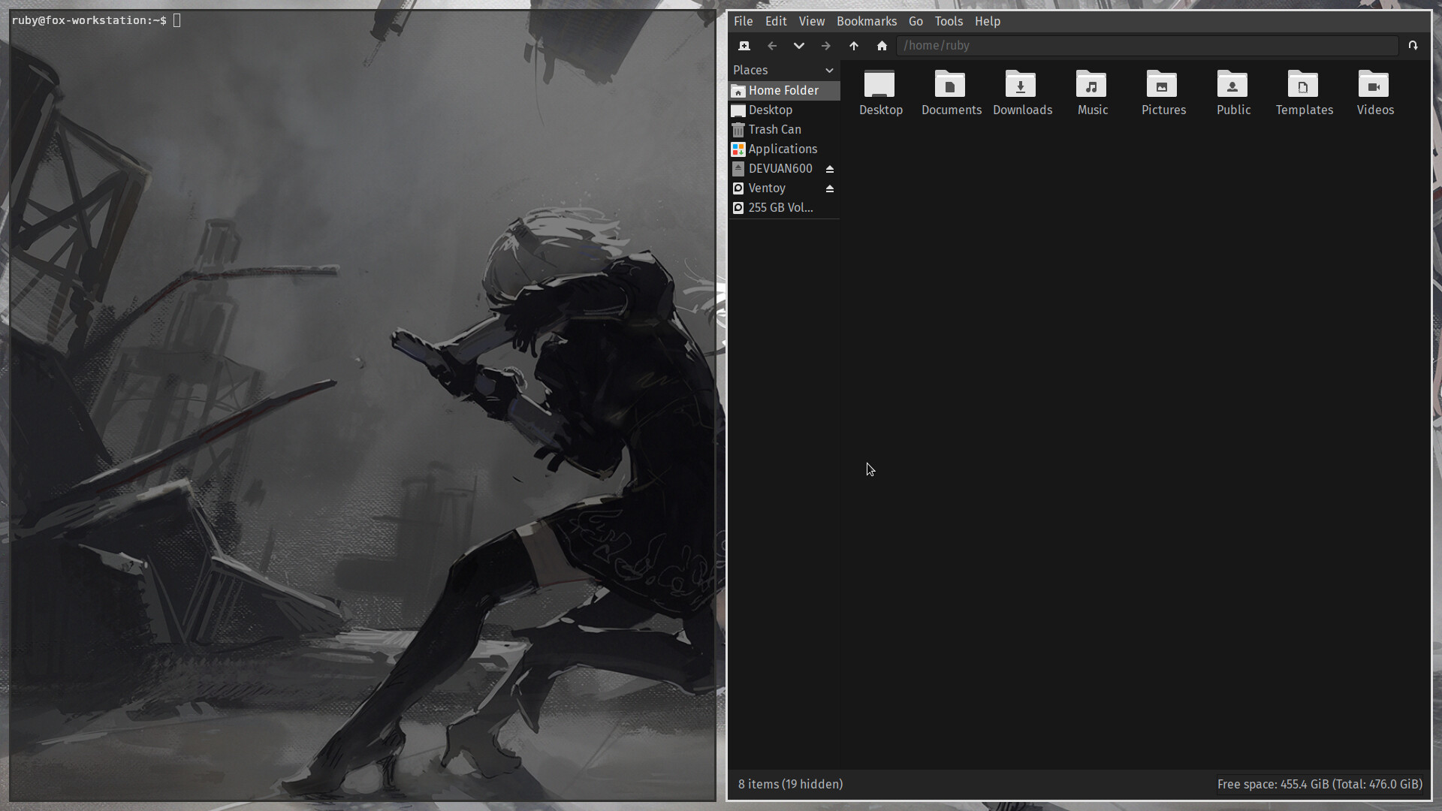Image resolution: width=1442 pixels, height=811 pixels.
Task: Go forward with the right arrow icon
Action: point(826,46)
